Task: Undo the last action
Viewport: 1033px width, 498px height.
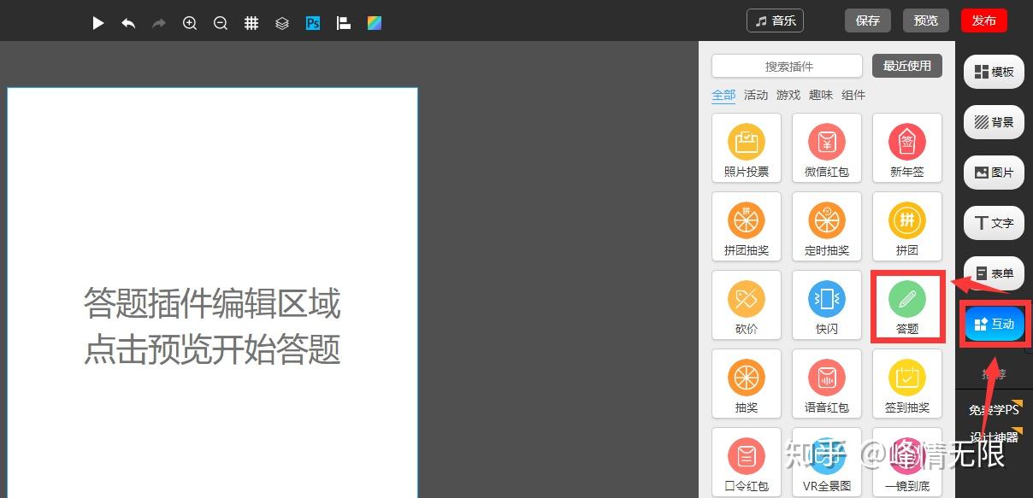Action: [x=128, y=23]
